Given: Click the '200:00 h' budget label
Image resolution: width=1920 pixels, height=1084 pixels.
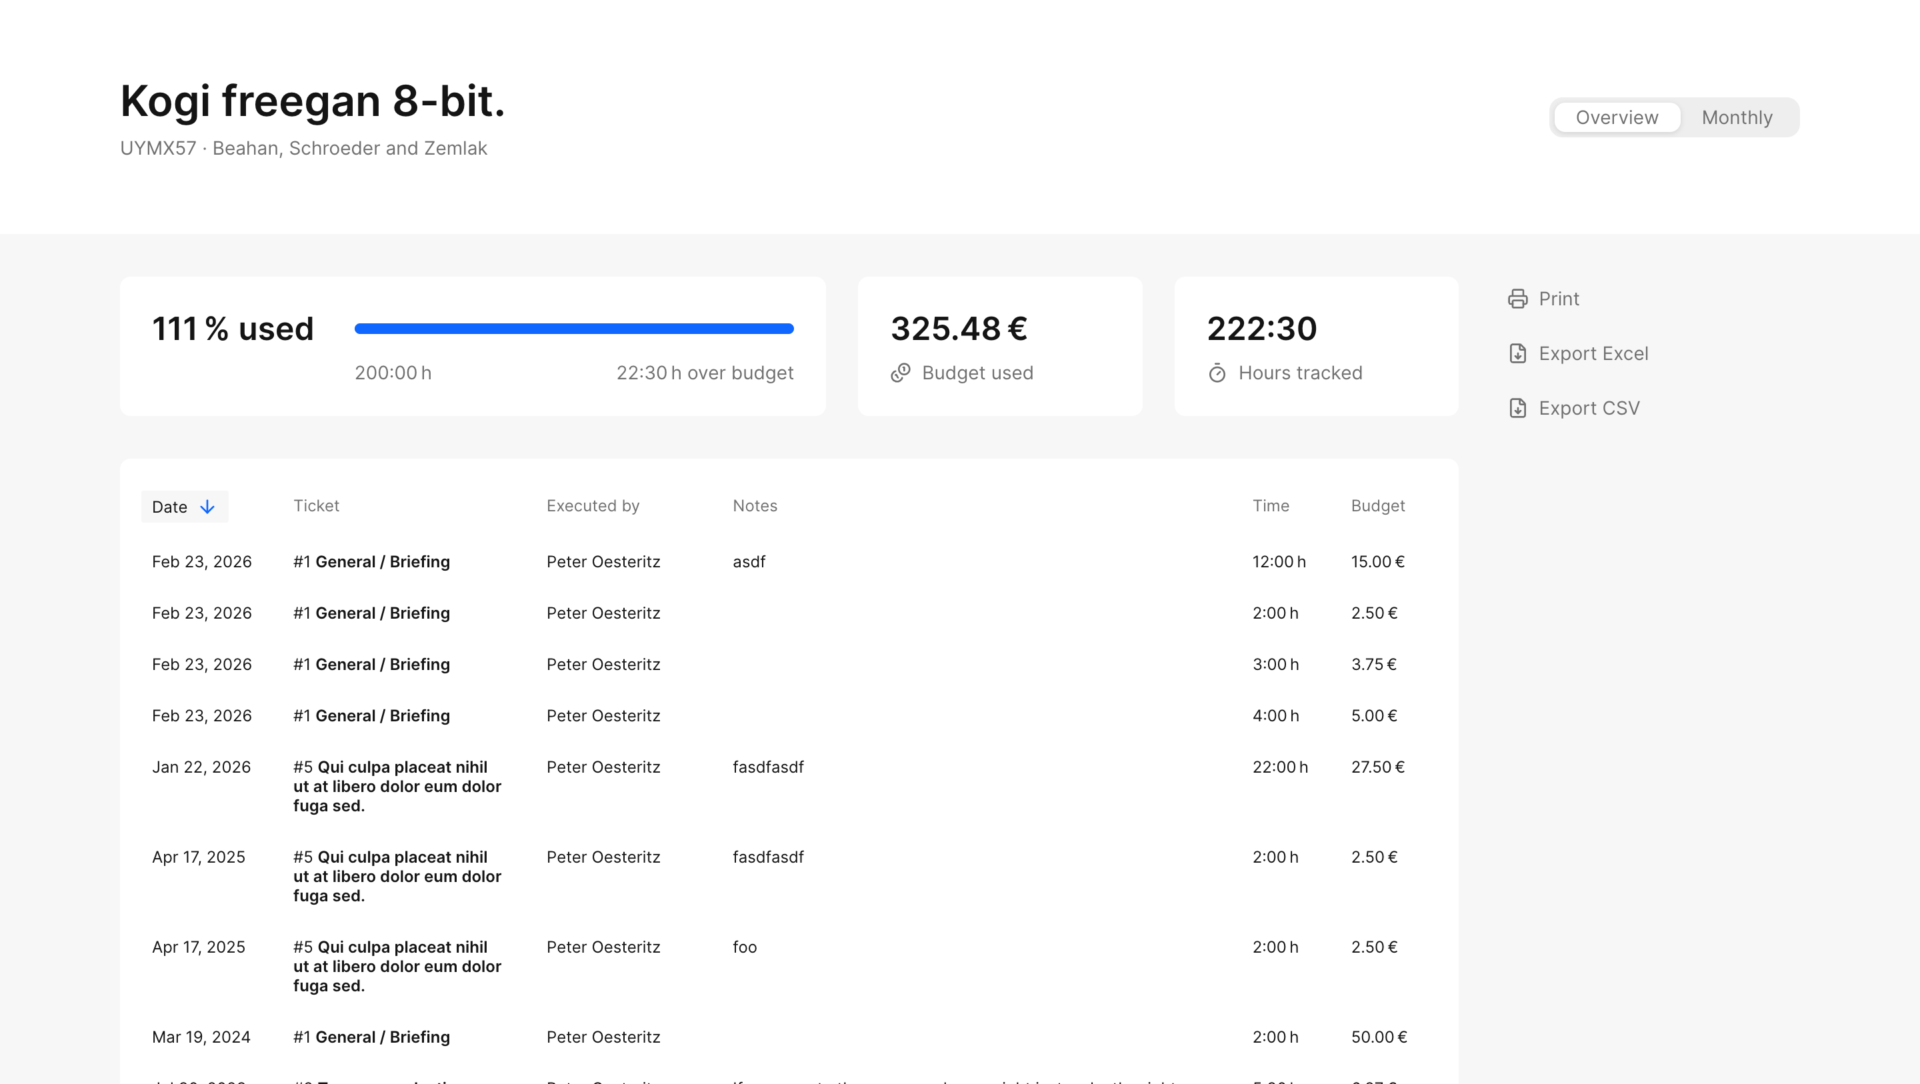Looking at the screenshot, I should click(x=393, y=373).
